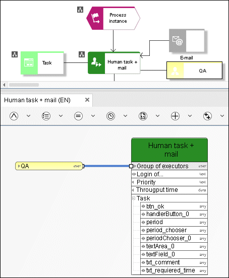The width and height of the screenshot is (229, 278).
Task: Select the Task screen object
Action: [42, 63]
